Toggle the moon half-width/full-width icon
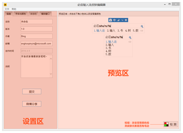Viewport: 183px width, 133px height. tap(118, 20)
